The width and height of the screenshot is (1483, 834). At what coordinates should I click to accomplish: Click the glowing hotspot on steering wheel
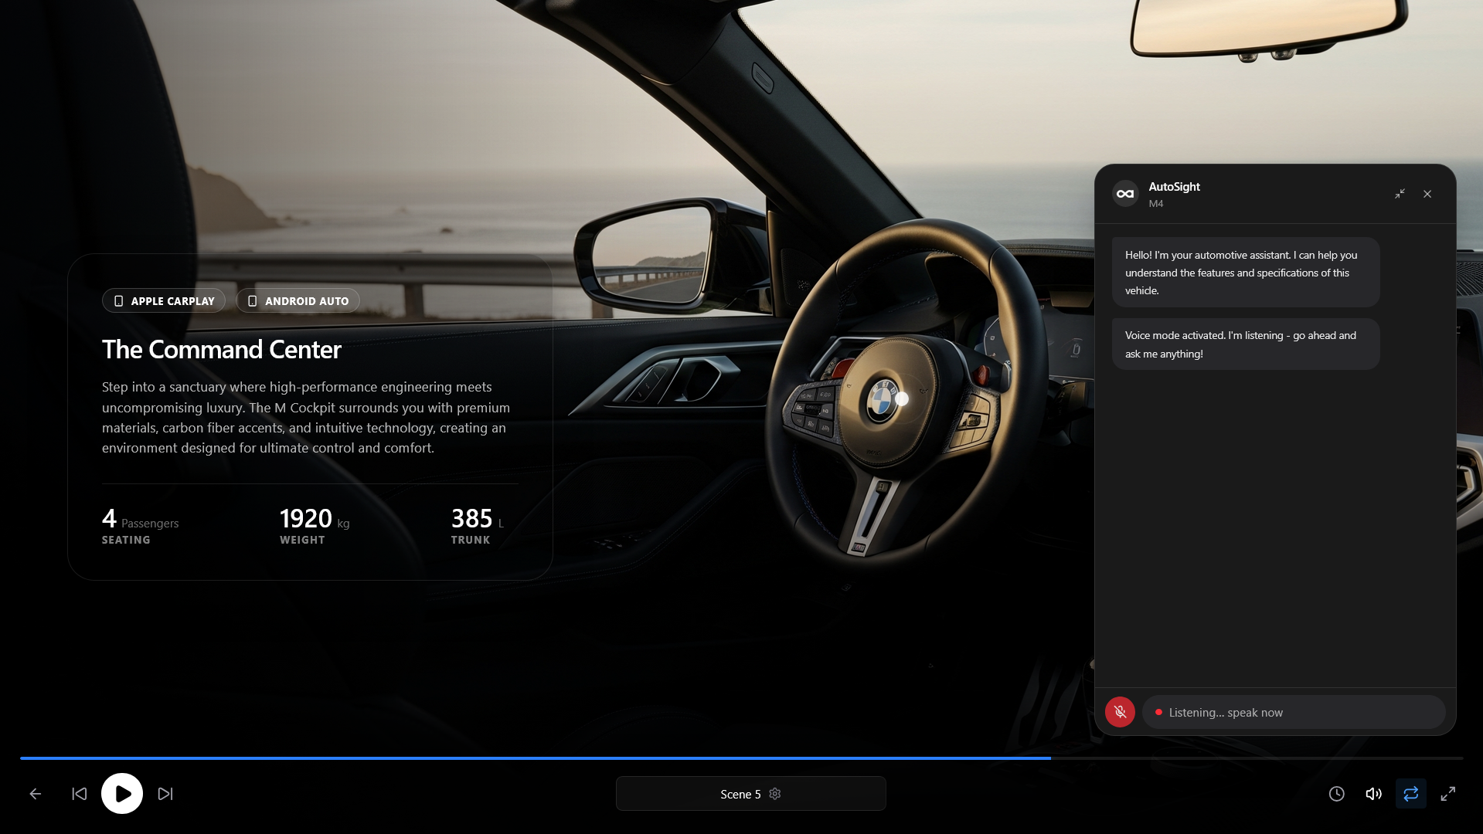[x=901, y=399]
